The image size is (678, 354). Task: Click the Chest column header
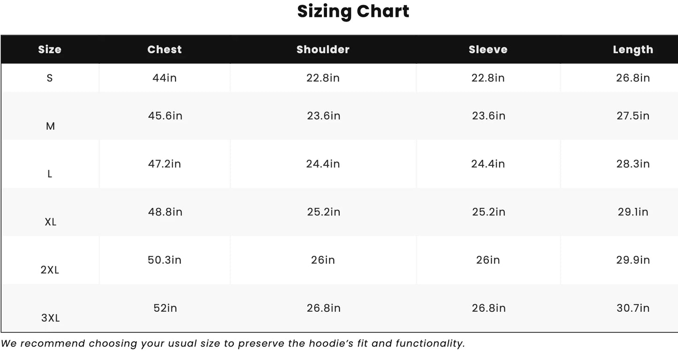pos(164,50)
